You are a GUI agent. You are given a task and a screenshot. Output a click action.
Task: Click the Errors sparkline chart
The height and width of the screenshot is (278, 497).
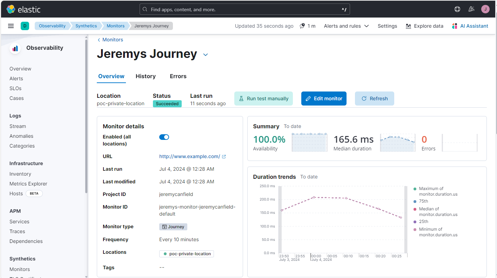pyautogui.click(x=460, y=142)
